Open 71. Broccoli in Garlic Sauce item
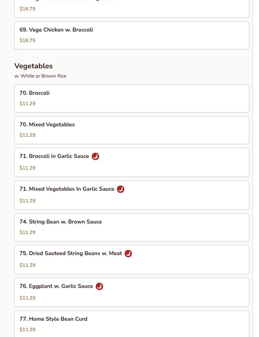 point(132,162)
